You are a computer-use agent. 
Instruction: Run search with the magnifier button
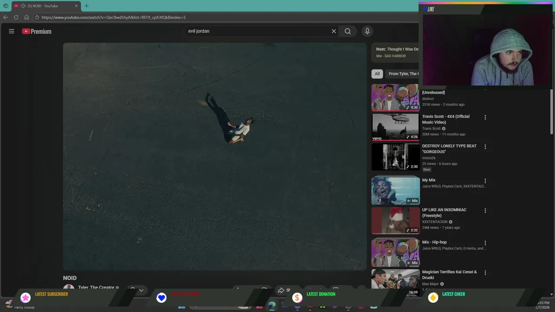348,31
